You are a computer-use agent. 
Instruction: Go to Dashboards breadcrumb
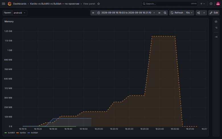click(20, 4)
